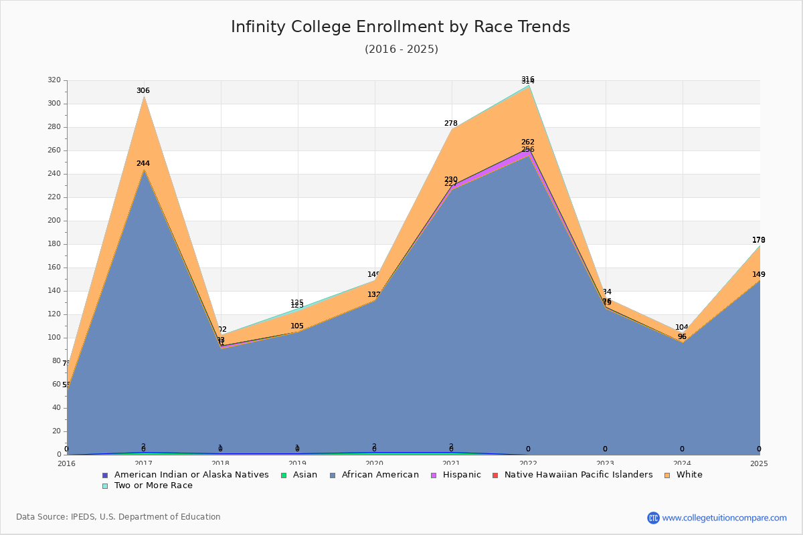
Task: Select the 105 data label for 2019
Action: 297,326
